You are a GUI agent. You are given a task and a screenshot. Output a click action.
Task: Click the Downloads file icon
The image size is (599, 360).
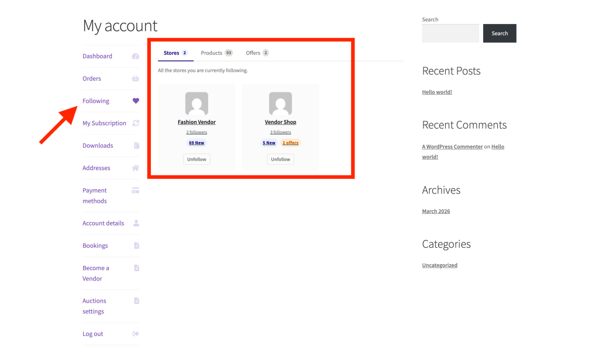(136, 146)
